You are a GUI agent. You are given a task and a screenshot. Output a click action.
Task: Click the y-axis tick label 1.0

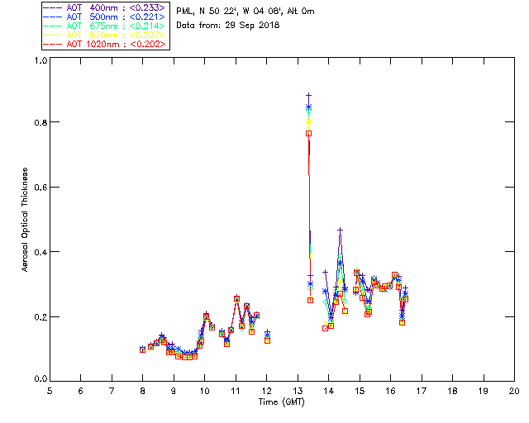[x=41, y=60]
